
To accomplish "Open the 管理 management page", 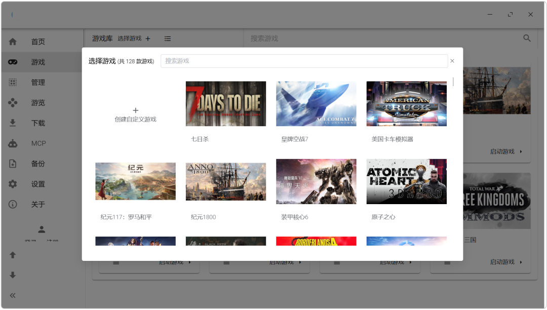I will [42, 82].
